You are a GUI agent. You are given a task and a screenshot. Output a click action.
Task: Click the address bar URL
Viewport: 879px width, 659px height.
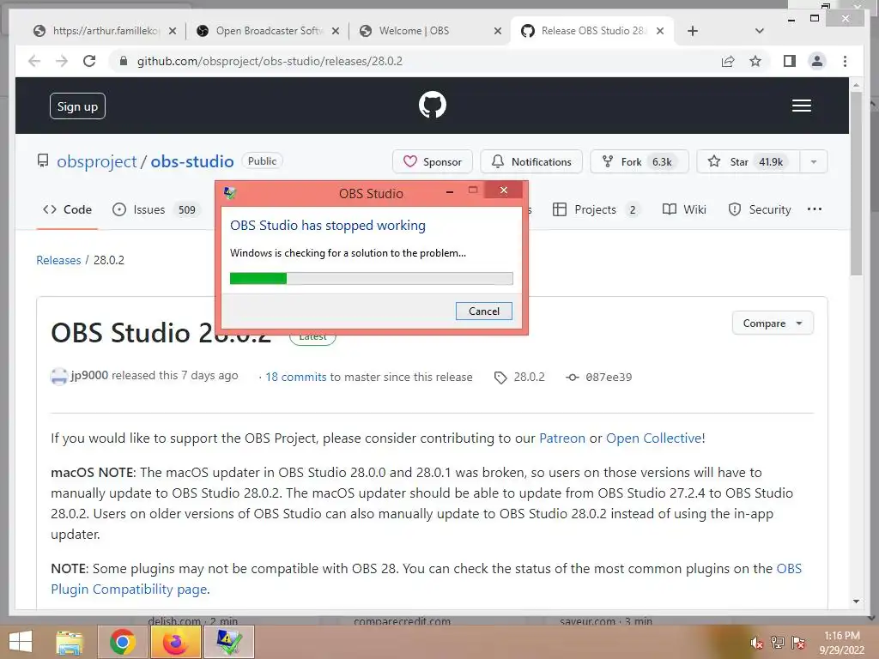tap(270, 61)
